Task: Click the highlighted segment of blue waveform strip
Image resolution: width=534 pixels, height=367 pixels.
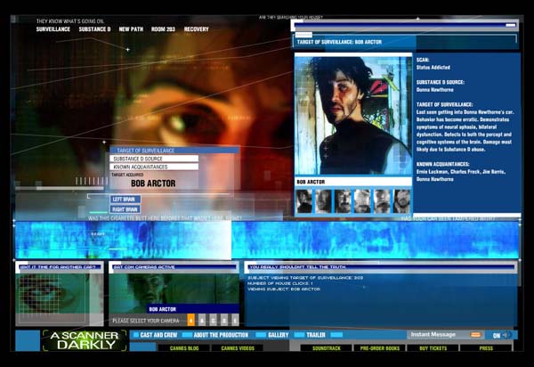Action: pyautogui.click(x=124, y=240)
